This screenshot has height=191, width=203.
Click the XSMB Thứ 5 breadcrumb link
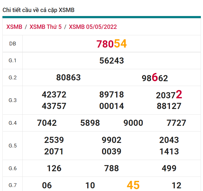point(45,27)
